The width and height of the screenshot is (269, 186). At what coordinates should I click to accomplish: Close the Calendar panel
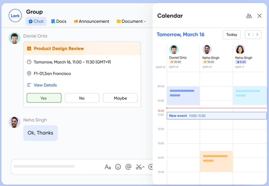259,16
